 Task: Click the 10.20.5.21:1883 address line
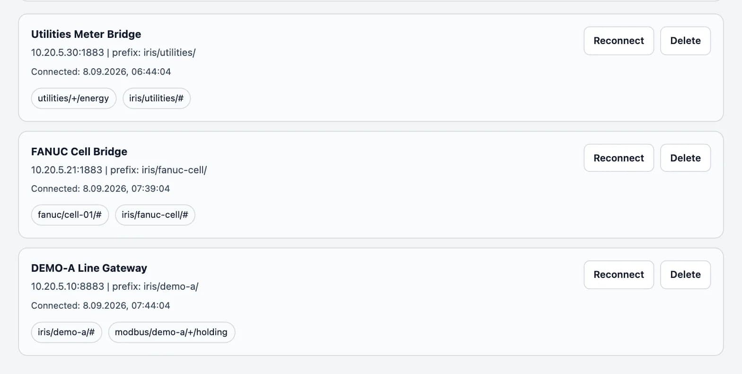119,169
